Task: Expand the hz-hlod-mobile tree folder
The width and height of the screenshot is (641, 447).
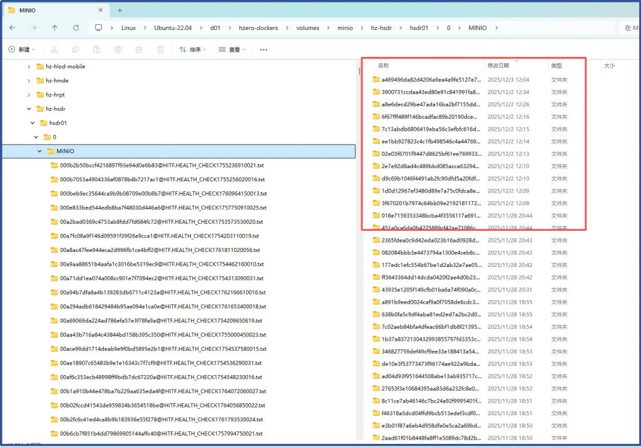Action: 29,66
